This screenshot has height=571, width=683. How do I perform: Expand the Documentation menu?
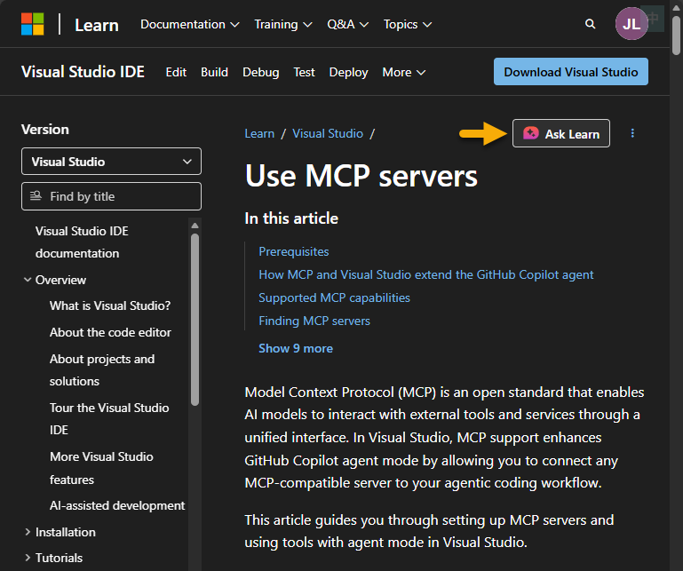189,24
